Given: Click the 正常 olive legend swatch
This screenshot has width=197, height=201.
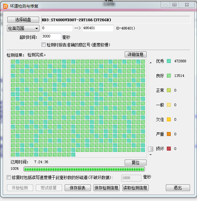Looking at the screenshot, I should click(169, 90).
